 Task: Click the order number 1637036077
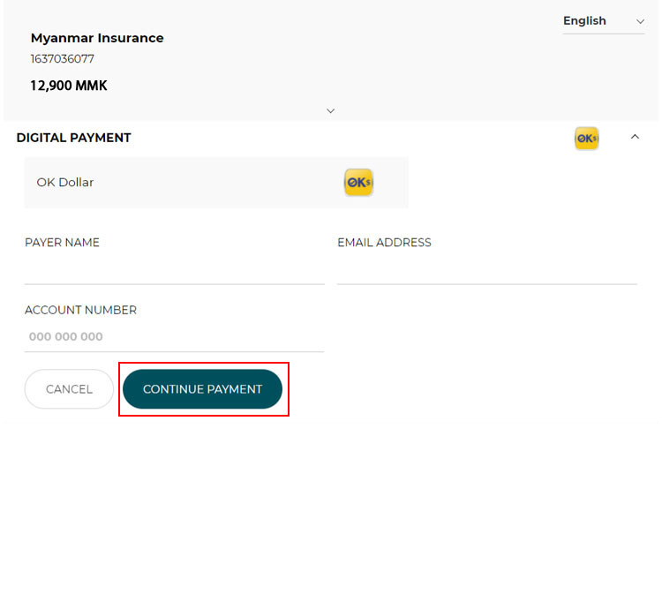62,59
